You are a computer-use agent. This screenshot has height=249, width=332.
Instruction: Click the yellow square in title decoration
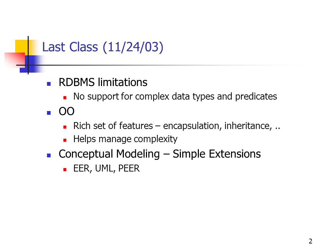21,47
